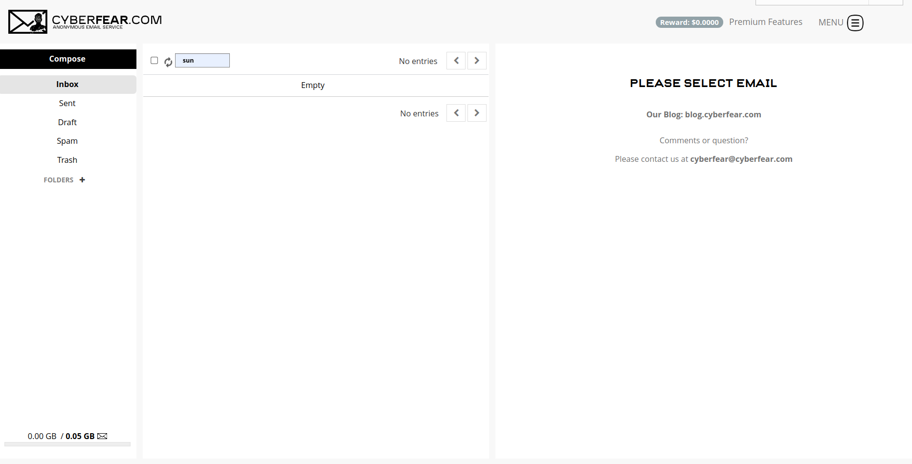Go to next page using the top right arrow

[x=477, y=61]
